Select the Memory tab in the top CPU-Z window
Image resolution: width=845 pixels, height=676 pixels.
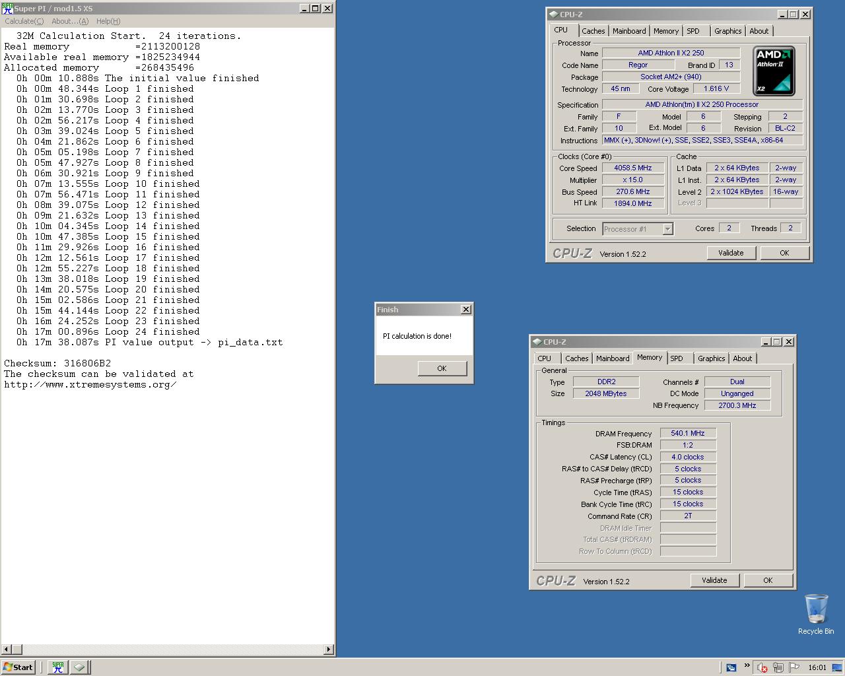[665, 31]
